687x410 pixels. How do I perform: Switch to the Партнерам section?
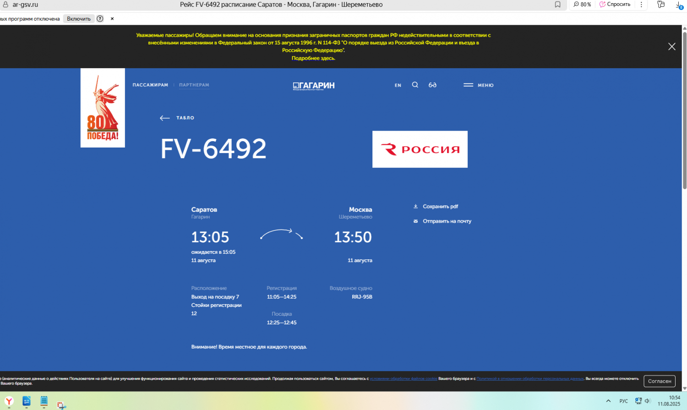[x=194, y=85]
